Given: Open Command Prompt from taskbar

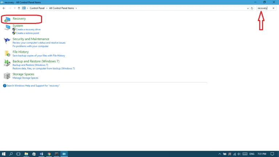Looking at the screenshot, I should coord(57,154).
